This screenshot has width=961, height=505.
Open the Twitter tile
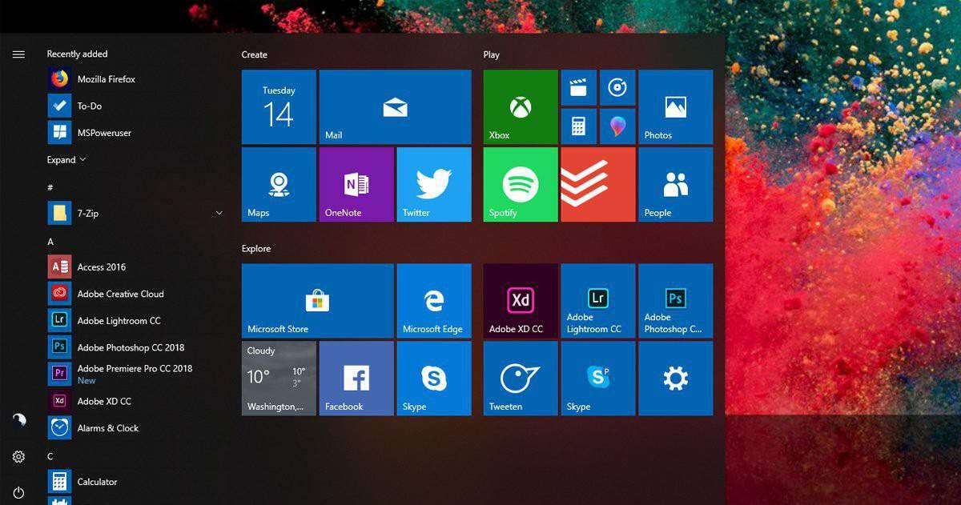click(434, 184)
